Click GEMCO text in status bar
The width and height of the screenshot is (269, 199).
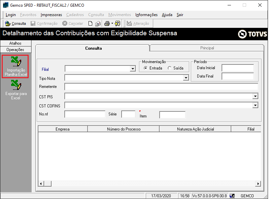pos(247,196)
